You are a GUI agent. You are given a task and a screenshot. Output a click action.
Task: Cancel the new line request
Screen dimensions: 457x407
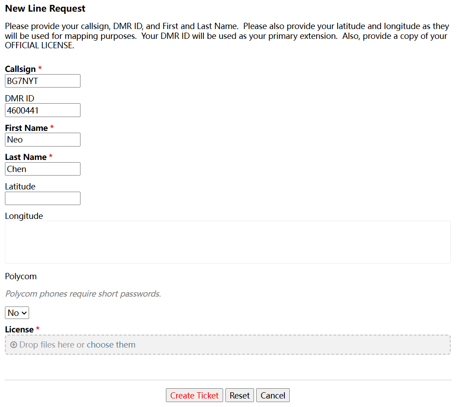click(x=273, y=395)
